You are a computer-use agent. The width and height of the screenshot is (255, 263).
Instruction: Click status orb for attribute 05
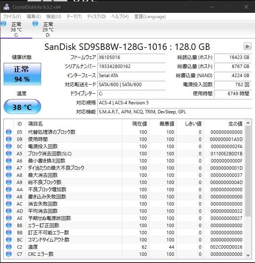pos(9,132)
